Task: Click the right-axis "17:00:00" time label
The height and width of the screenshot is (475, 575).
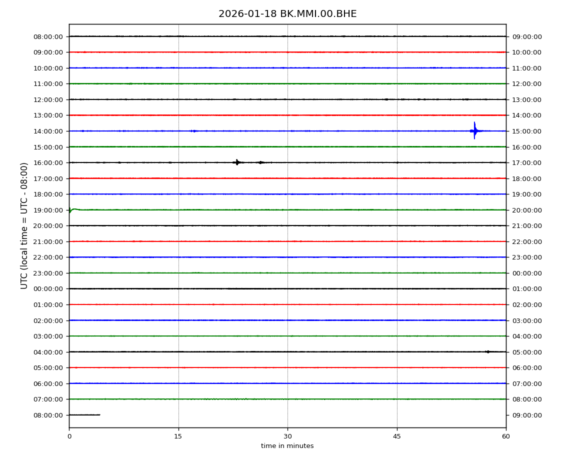Action: 527,162
